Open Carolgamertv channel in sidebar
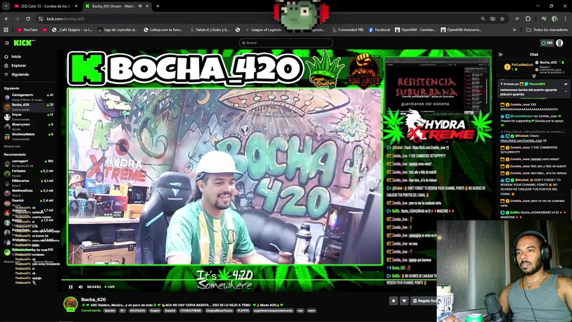 (28, 97)
